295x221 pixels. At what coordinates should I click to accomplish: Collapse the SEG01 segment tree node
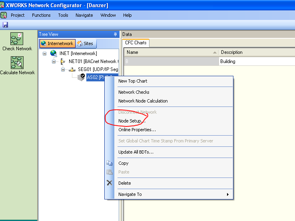click(63, 69)
